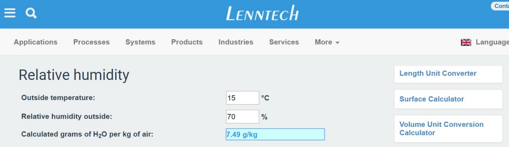Expand the More dropdown menu
509x147 pixels.
(x=327, y=42)
